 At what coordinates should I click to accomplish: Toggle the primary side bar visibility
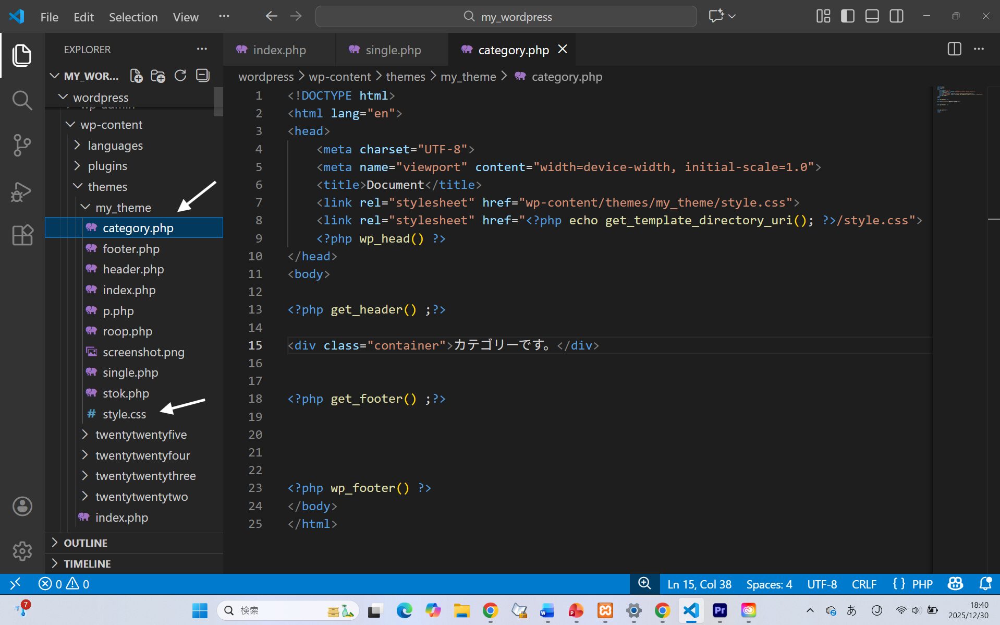tap(848, 16)
